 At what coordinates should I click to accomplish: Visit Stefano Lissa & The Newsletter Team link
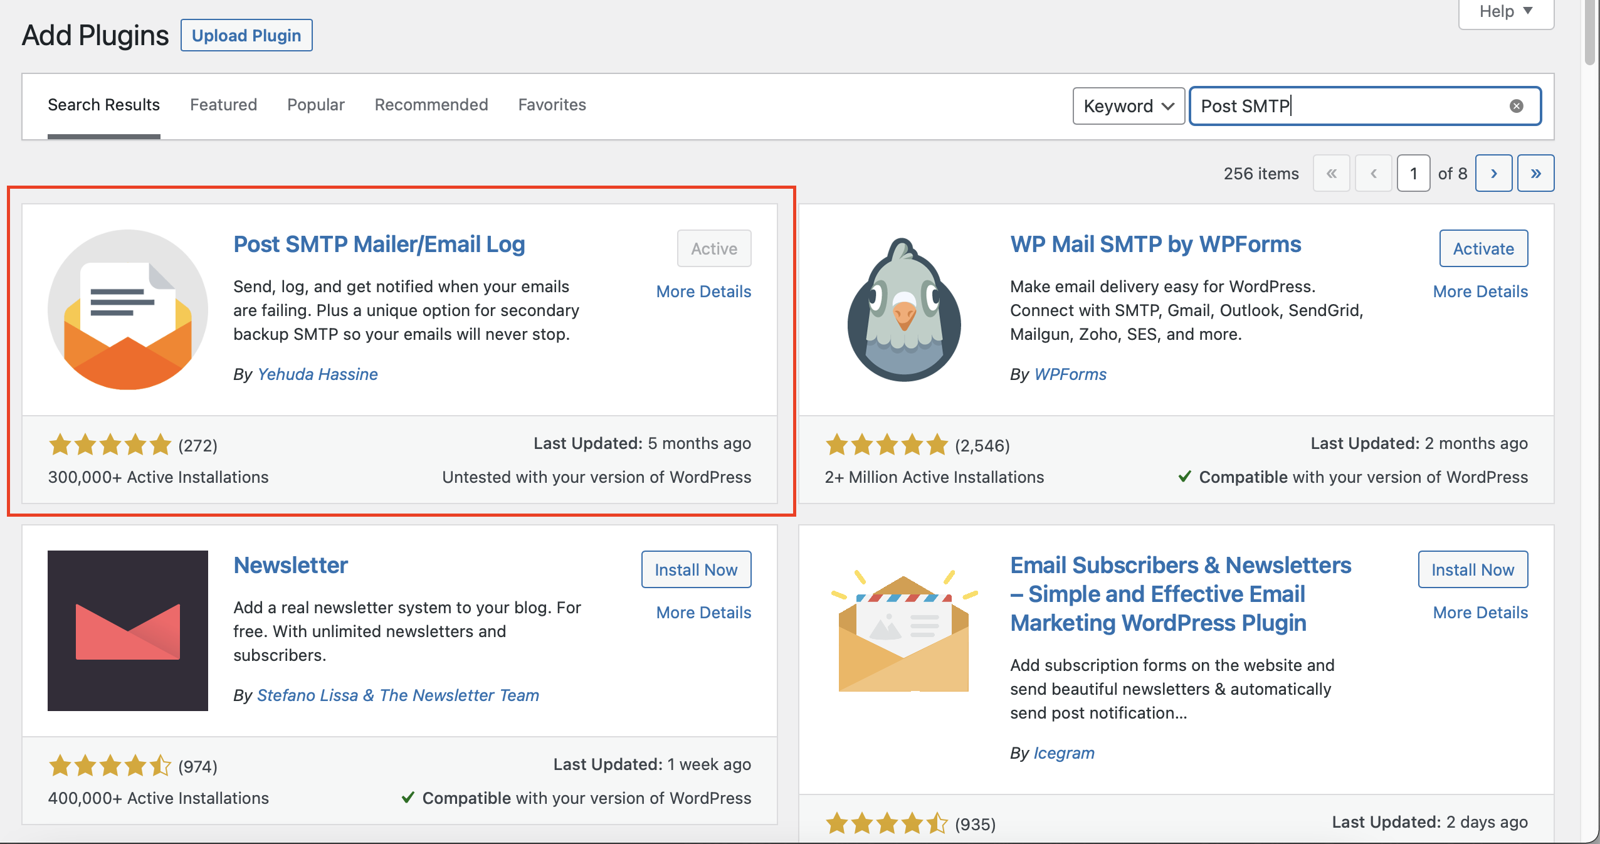pyautogui.click(x=398, y=695)
